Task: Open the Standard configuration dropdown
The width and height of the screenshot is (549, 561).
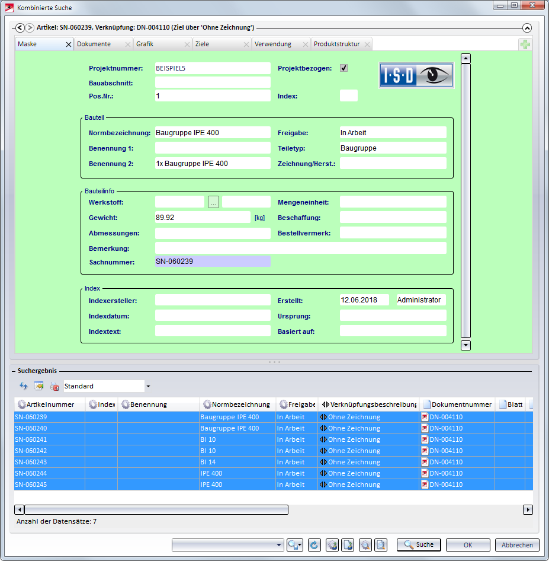Action: pyautogui.click(x=147, y=387)
